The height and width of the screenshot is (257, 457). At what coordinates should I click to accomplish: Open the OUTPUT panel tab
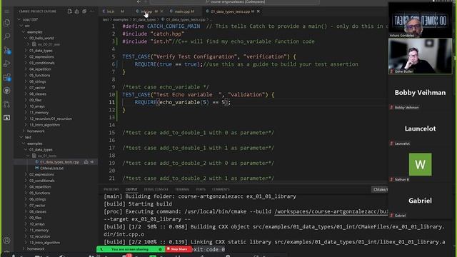point(131,189)
